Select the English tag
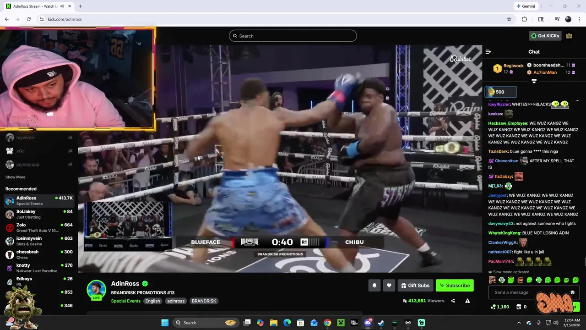Screen dimensions: 586x330 pos(152,301)
